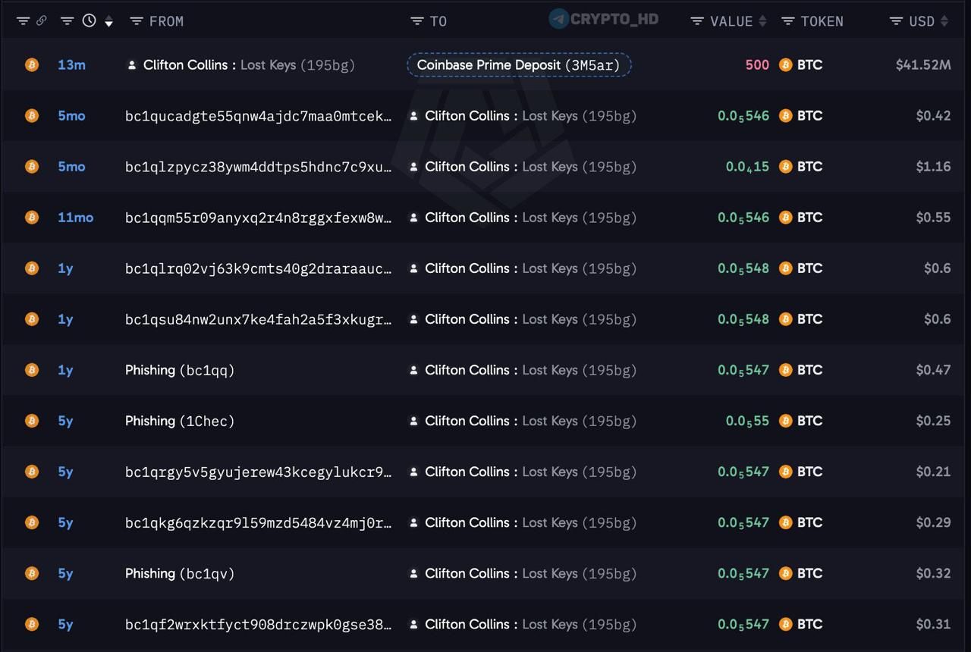
Task: Open address bc1qlzpycz38ywm4ddtps5hdnc7c9xu…
Action: click(259, 167)
